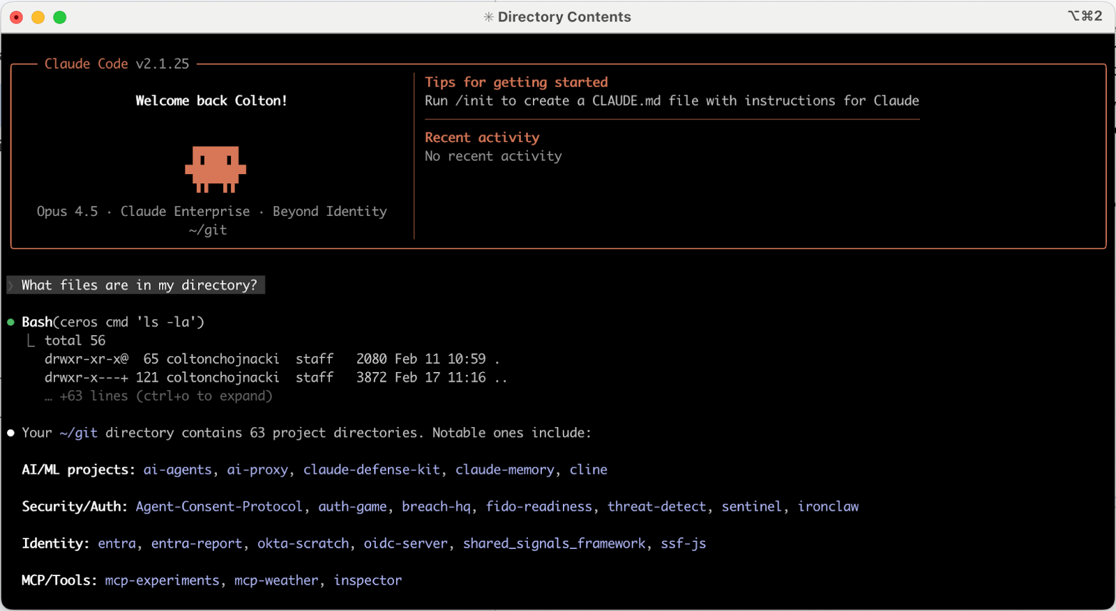Click the 'Recent activity' heading
This screenshot has height=611, width=1116.
tap(482, 137)
